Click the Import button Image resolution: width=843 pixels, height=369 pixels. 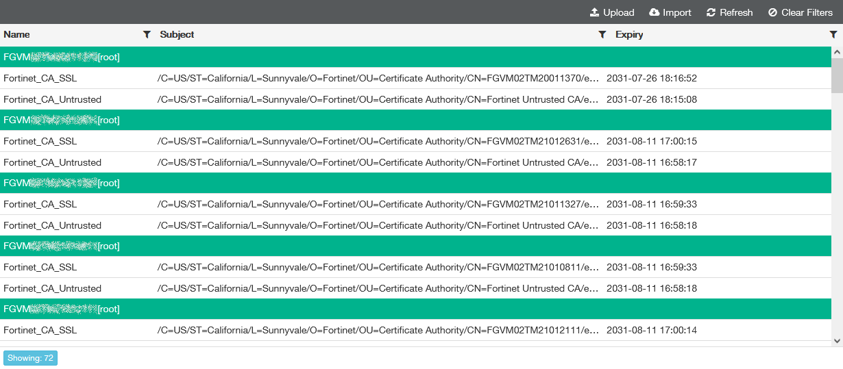pos(670,12)
